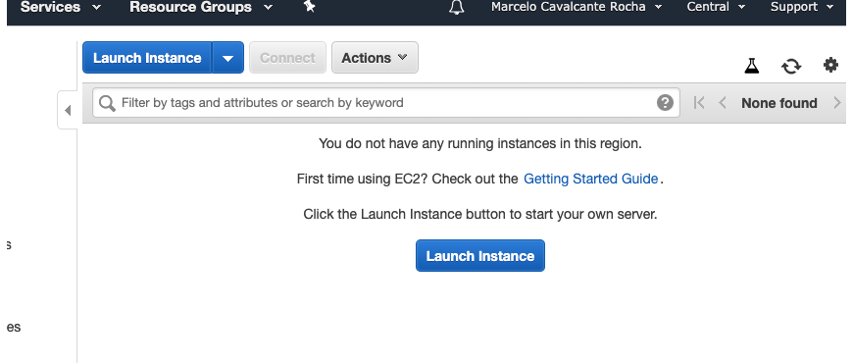Go to next page of results
This screenshot has width=853, height=363.
[836, 102]
